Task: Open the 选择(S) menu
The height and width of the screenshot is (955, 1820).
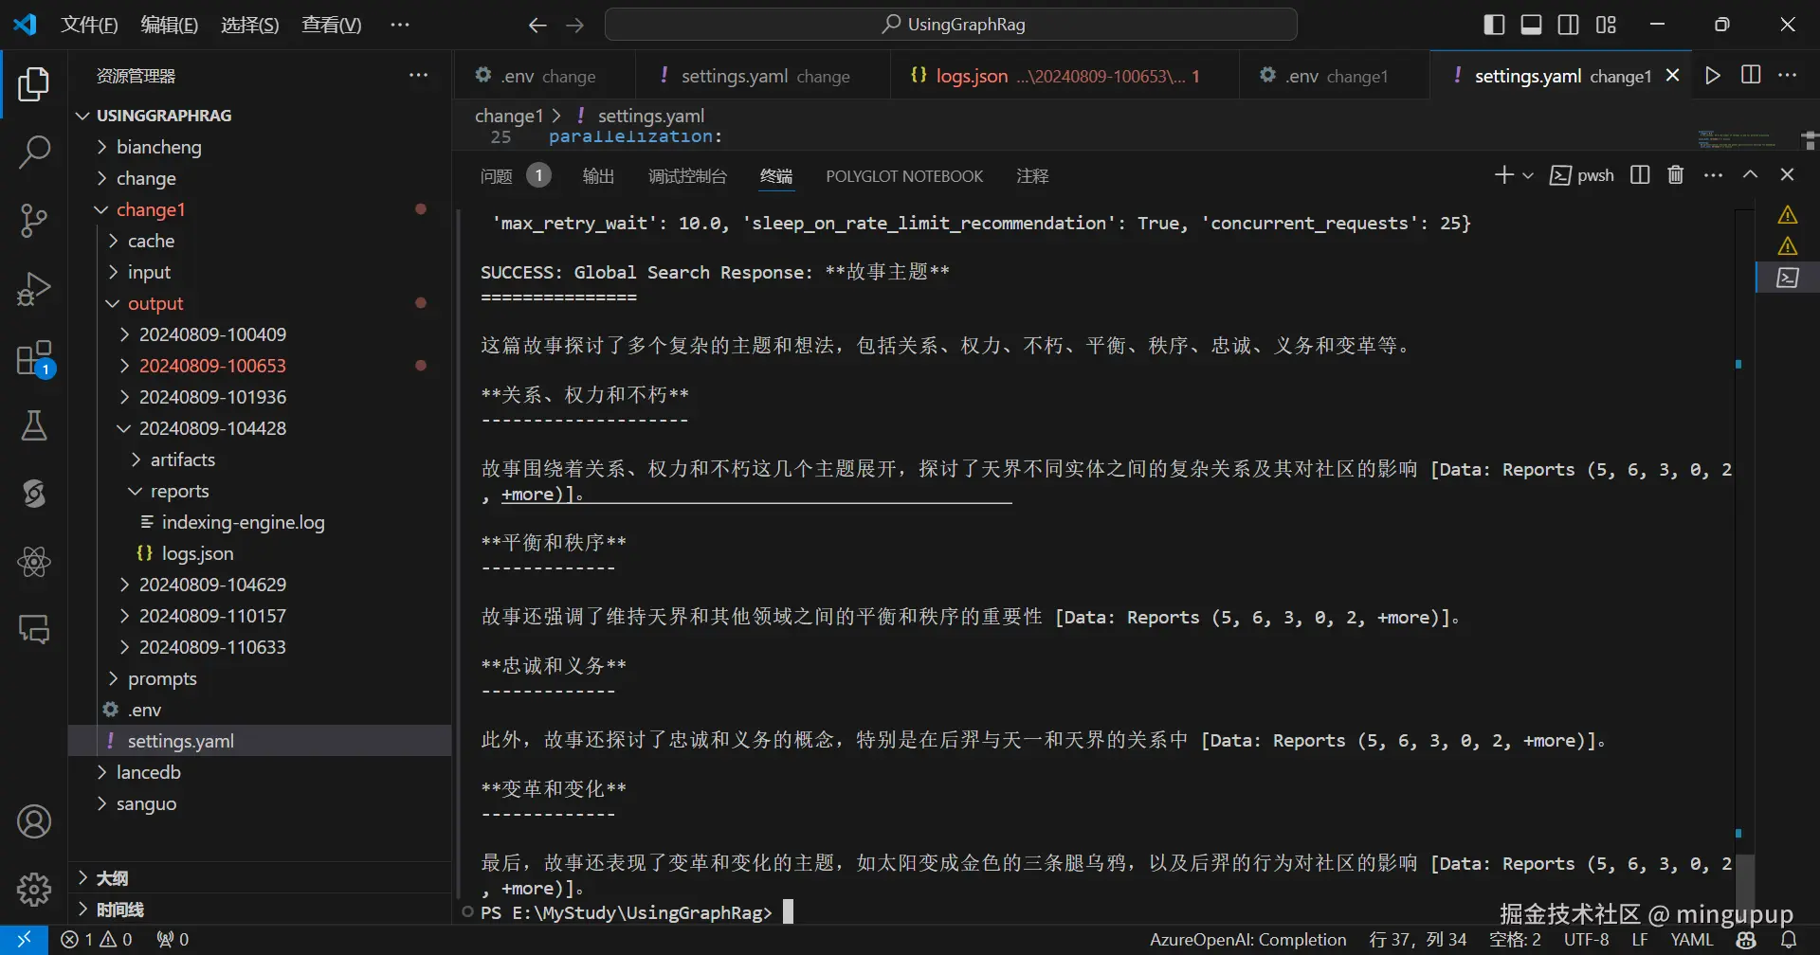Action: pos(250,26)
